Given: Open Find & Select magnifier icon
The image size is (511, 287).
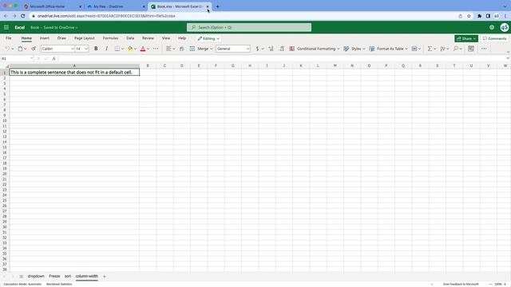Looking at the screenshot, I should click(x=456, y=49).
